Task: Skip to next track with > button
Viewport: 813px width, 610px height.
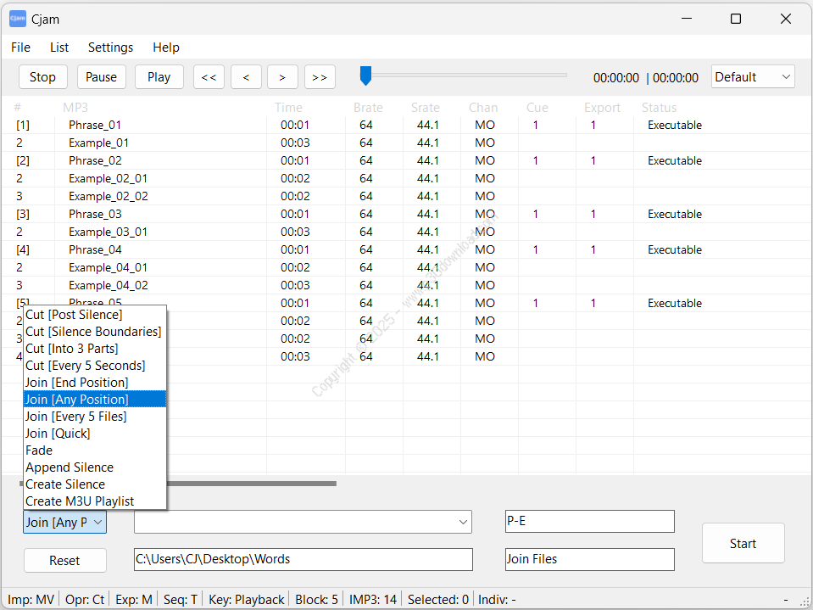Action: click(282, 77)
